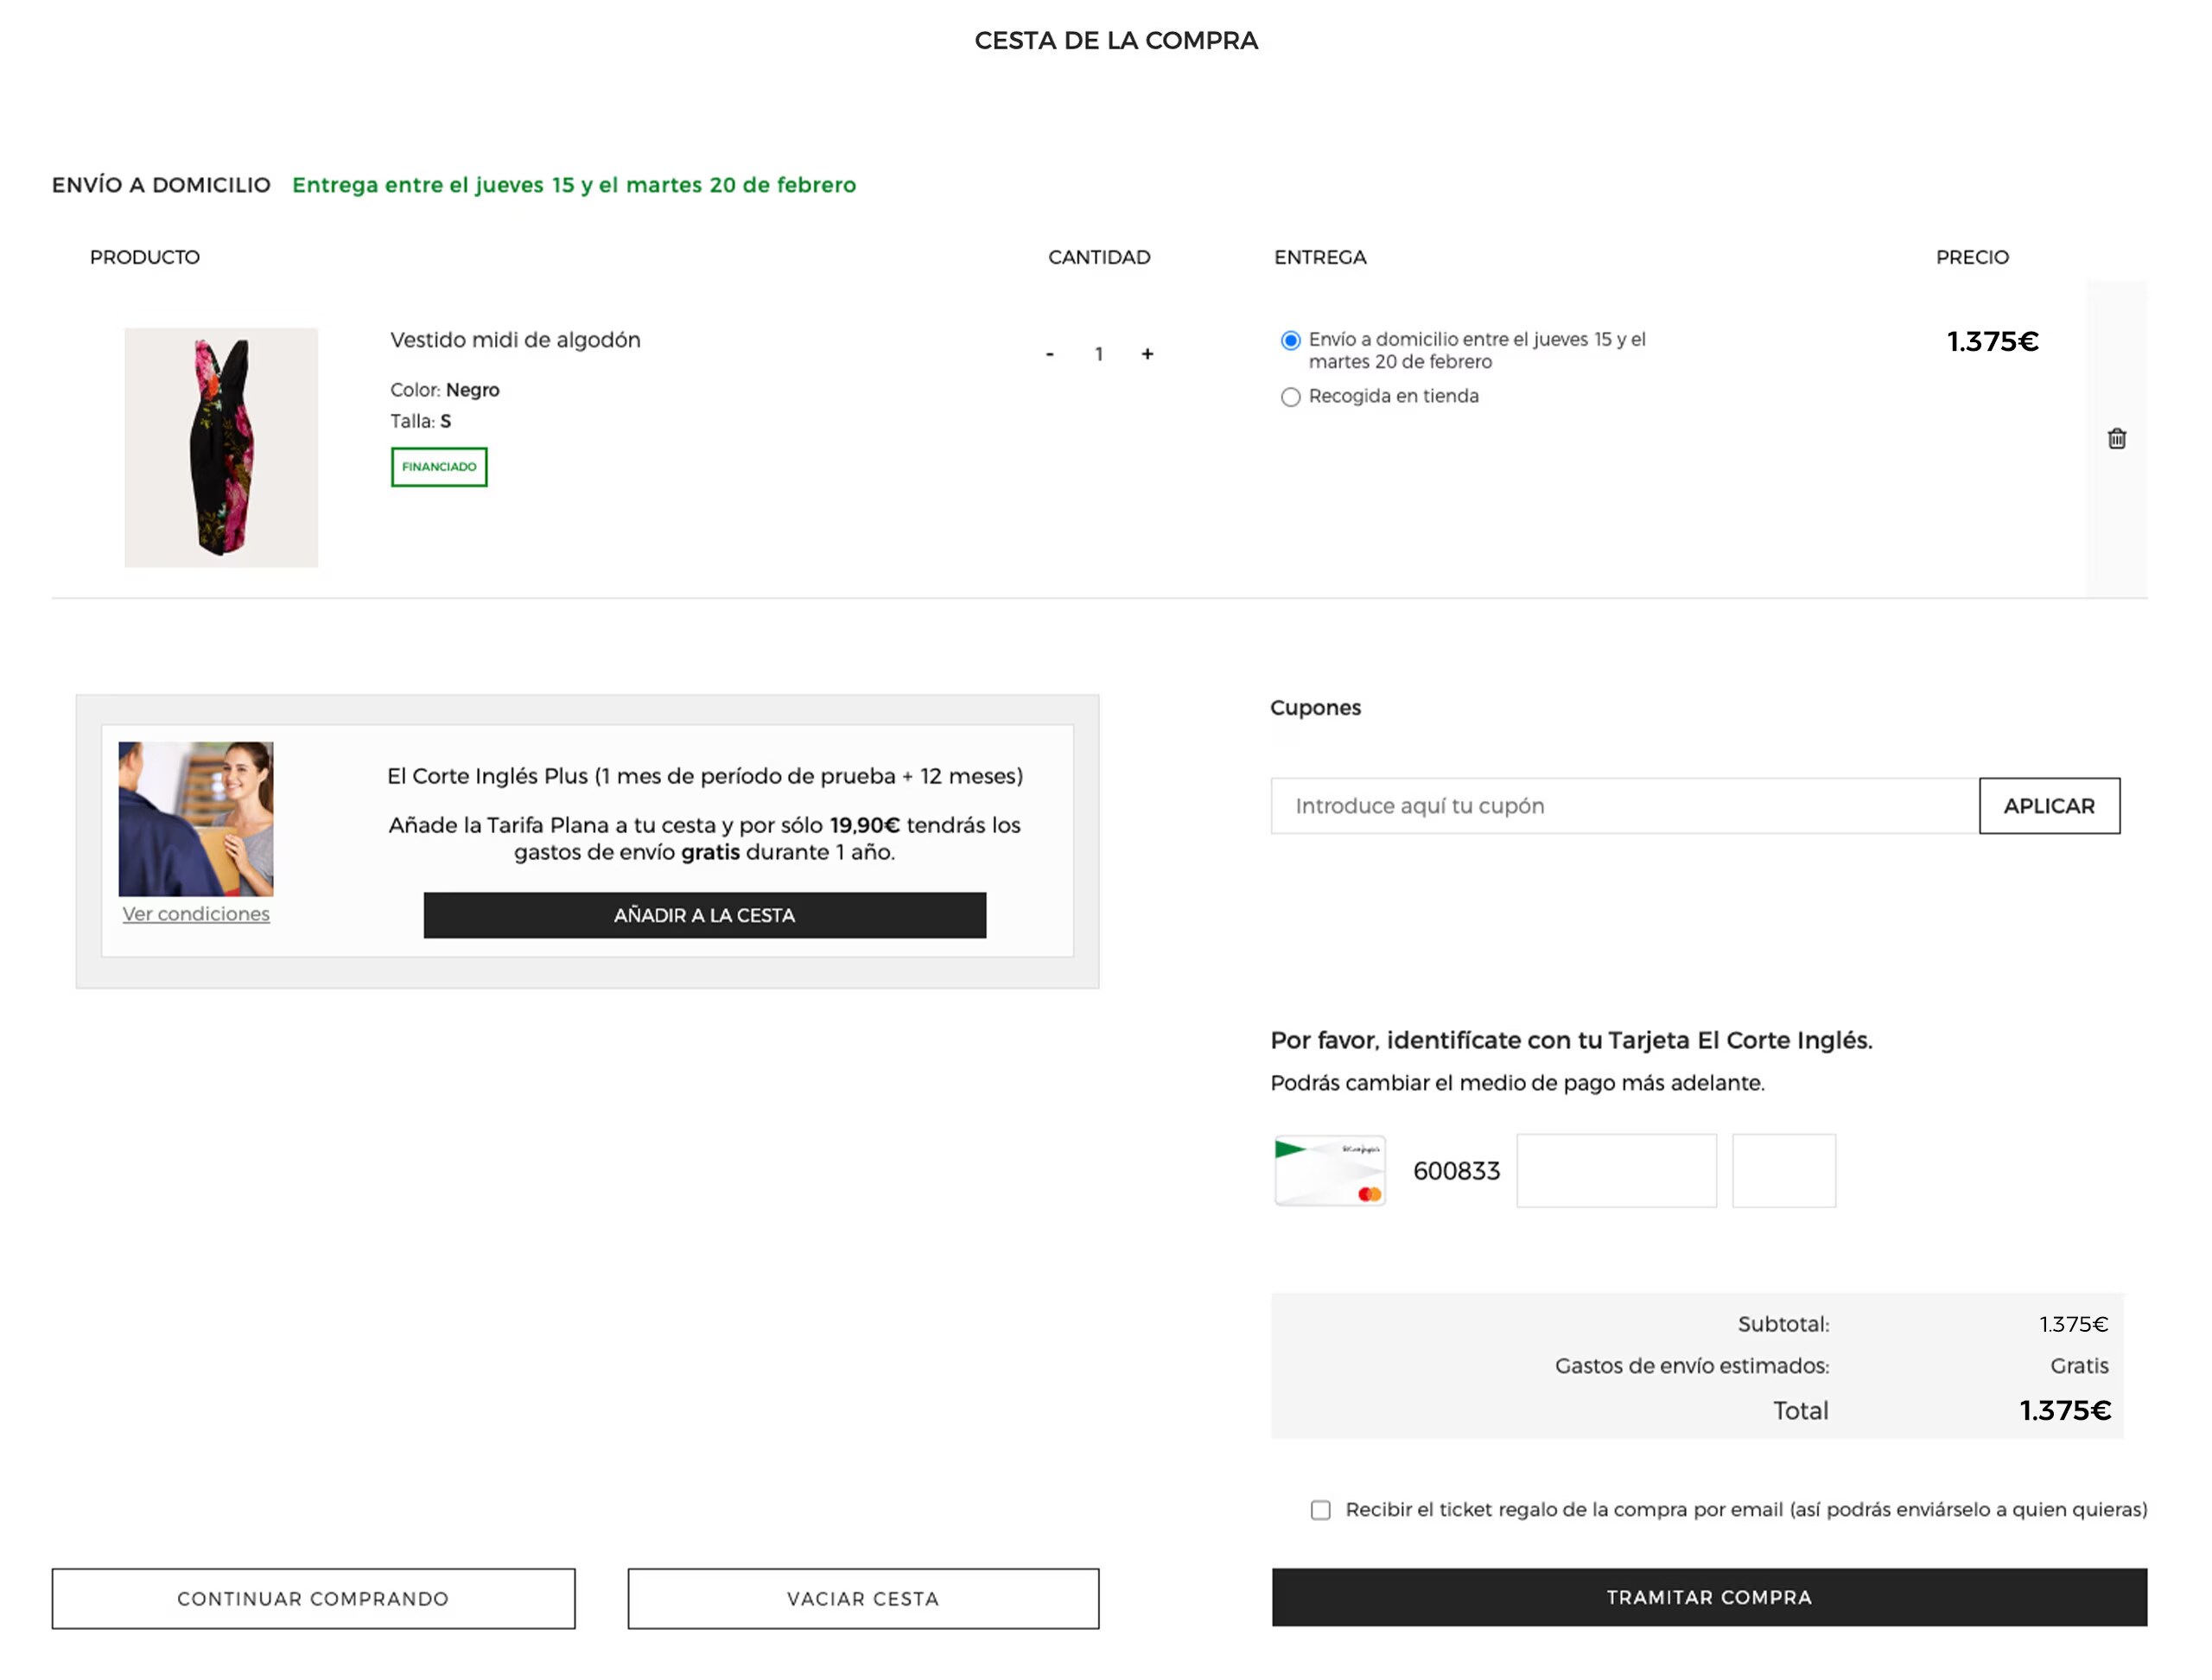Proceed with TRAMITAR COMPRA button
Screen dimensions: 2212x1680
click(x=1709, y=1597)
